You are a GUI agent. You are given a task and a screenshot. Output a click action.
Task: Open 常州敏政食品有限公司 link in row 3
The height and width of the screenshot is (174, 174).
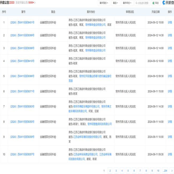coord(95,51)
